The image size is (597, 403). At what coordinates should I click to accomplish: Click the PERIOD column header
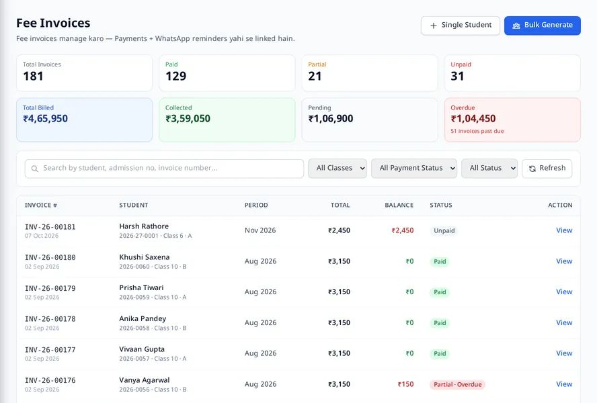pyautogui.click(x=256, y=205)
